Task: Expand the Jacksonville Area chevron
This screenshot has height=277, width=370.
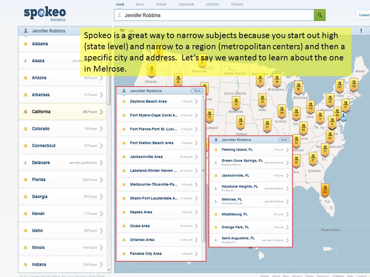Action: point(196,157)
